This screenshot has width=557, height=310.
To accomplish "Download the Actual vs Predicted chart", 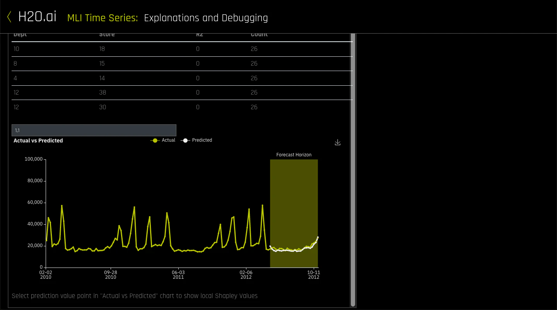I will pos(338,142).
